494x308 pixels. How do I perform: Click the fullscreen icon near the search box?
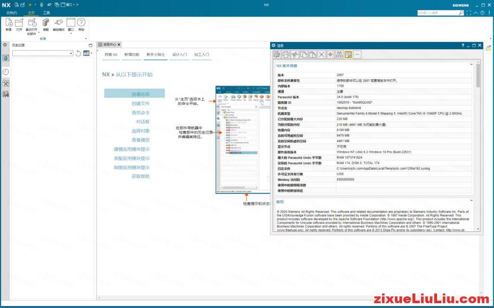469,13
